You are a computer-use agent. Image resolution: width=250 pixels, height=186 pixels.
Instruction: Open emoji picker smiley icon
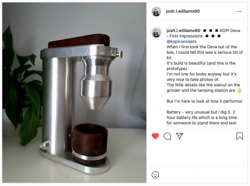click(x=155, y=175)
